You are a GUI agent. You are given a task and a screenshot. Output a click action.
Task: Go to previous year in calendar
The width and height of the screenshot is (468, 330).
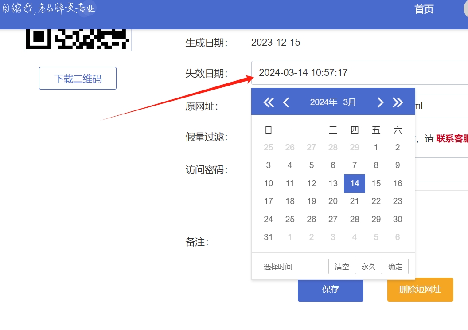click(x=269, y=102)
